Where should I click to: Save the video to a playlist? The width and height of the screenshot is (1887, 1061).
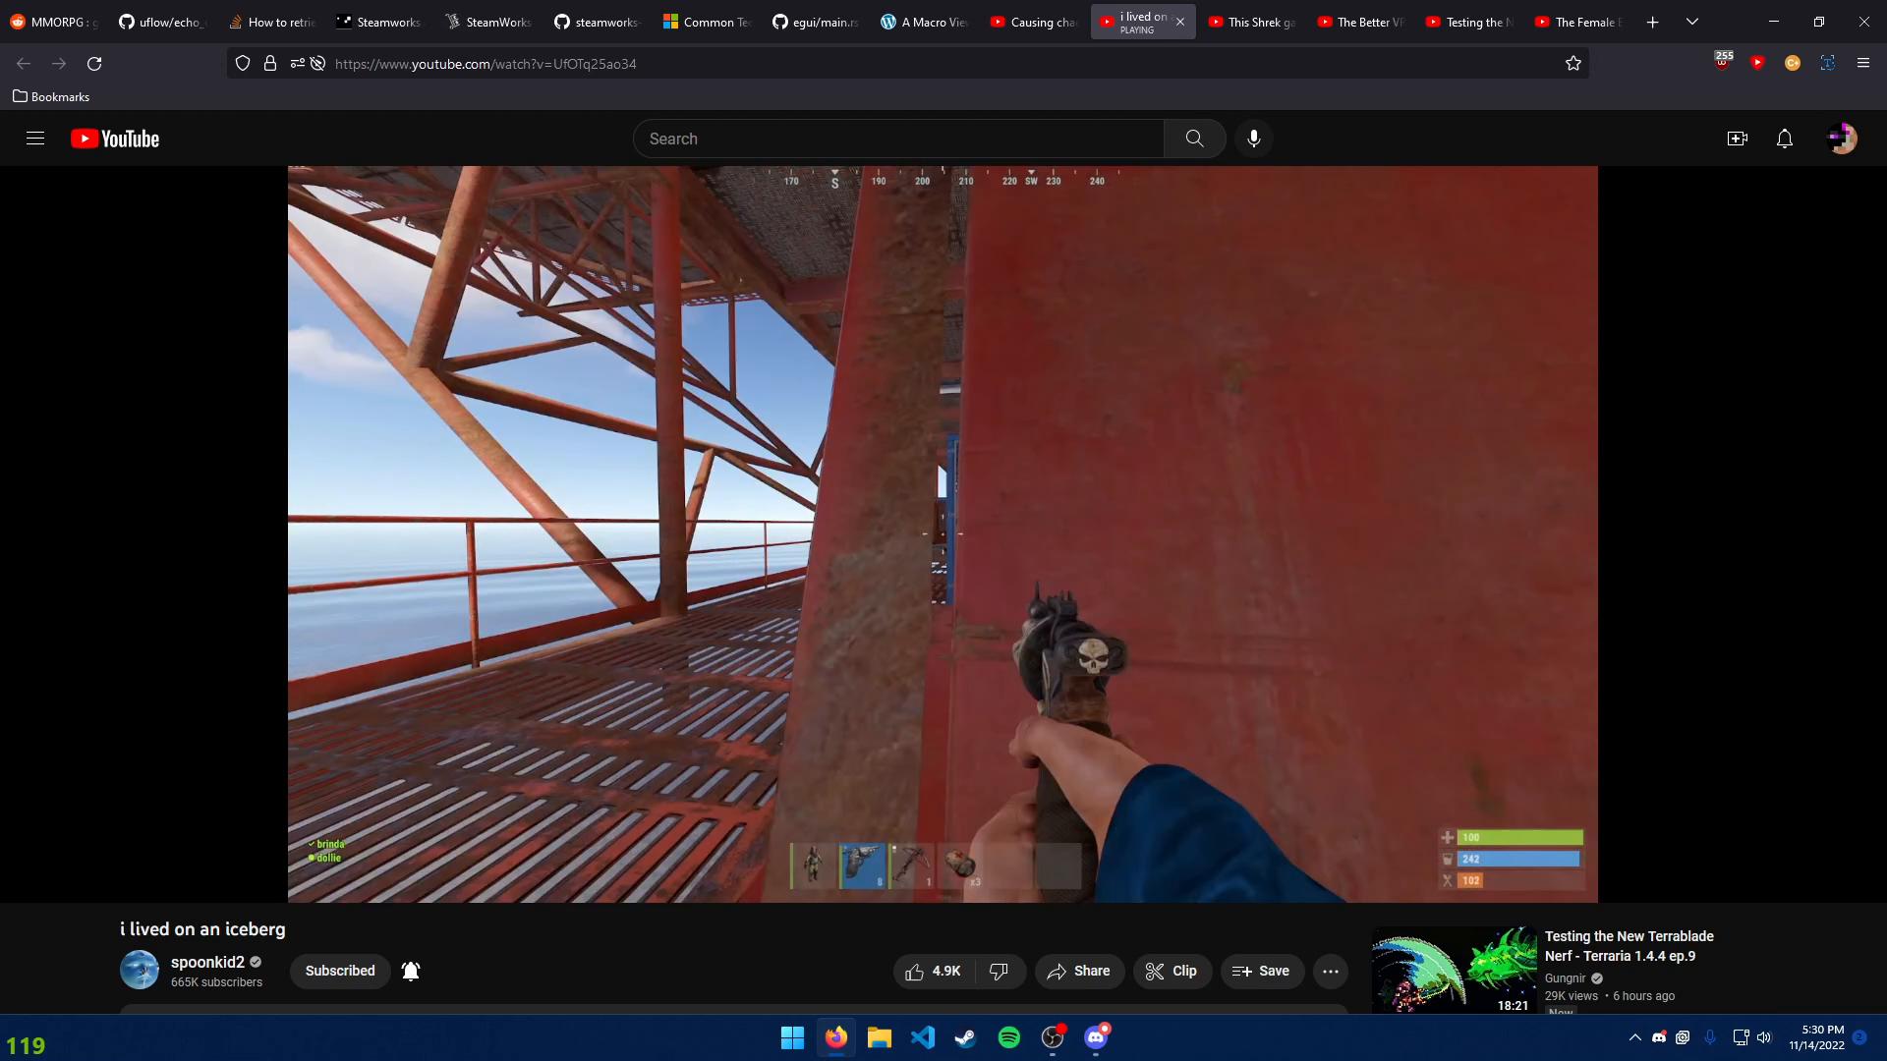(x=1262, y=971)
